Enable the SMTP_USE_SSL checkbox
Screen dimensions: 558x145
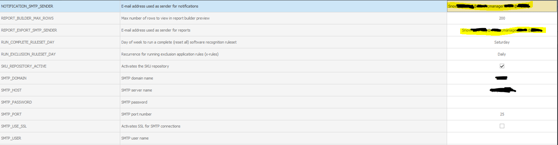(x=502, y=126)
